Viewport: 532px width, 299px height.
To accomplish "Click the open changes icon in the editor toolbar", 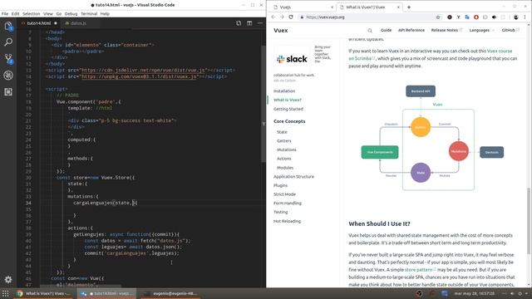I will 239,23.
